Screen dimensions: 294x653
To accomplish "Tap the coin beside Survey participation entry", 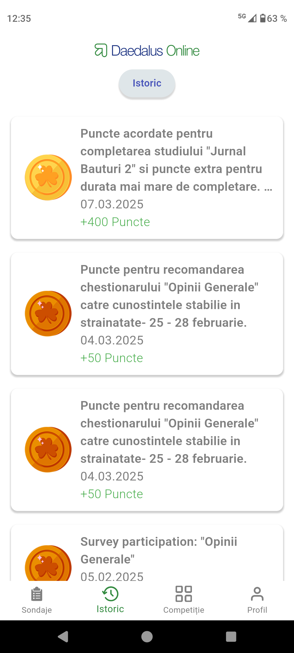I will (48, 563).
